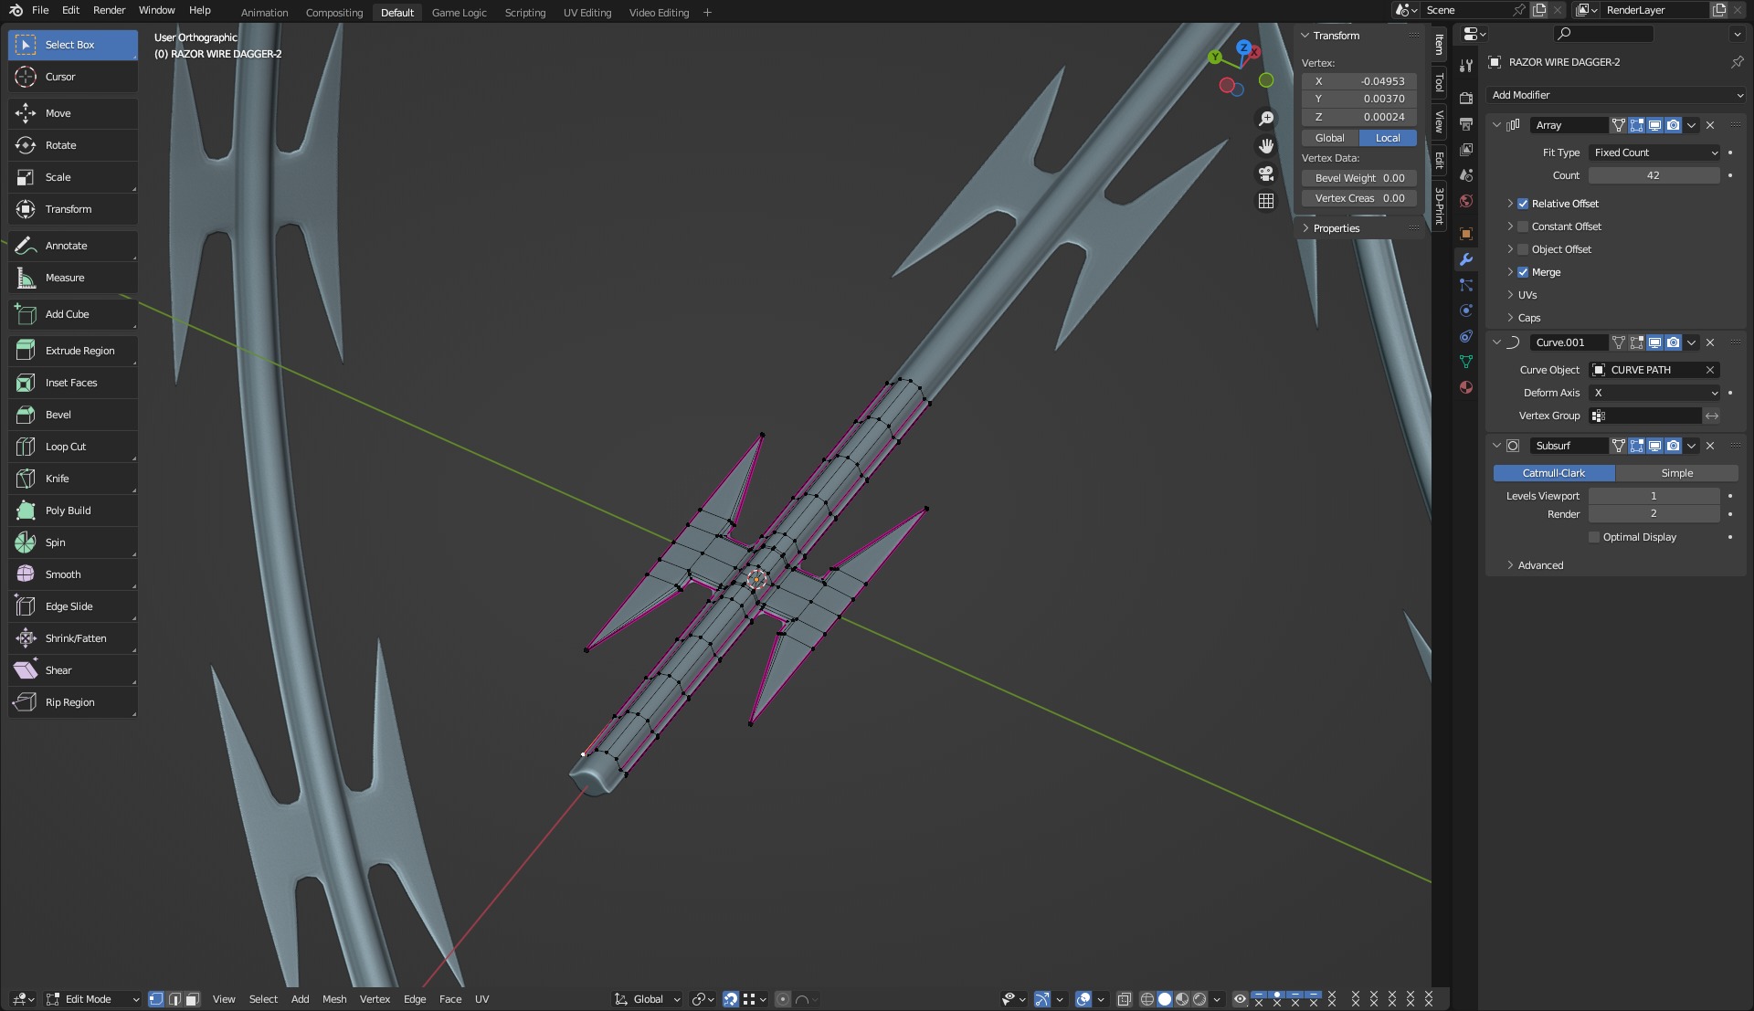Screen dimensions: 1754x1011
Task: Toggle Subsurf edit mode display
Action: point(1636,446)
